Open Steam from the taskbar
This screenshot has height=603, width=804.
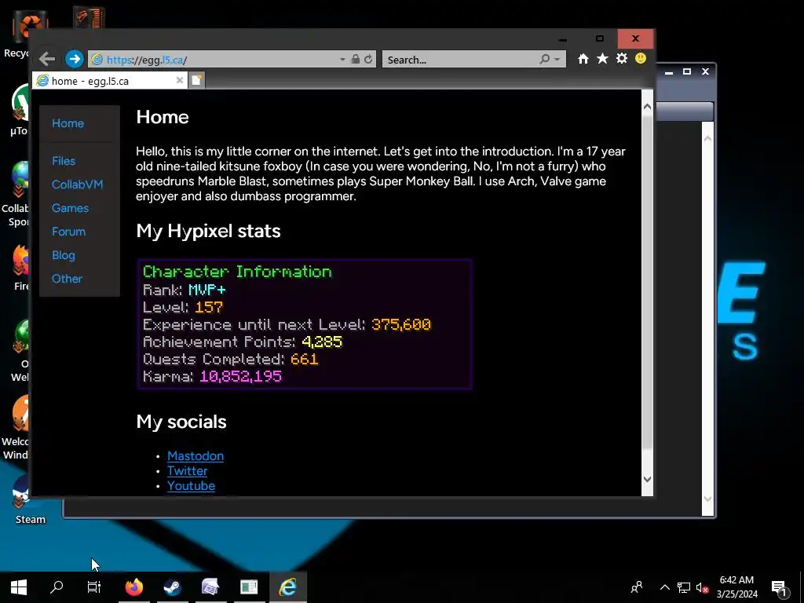tap(172, 587)
